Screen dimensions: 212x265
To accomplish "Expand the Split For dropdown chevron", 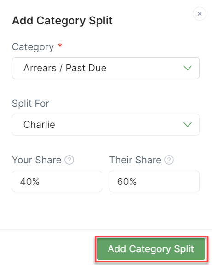I will pyautogui.click(x=188, y=125).
